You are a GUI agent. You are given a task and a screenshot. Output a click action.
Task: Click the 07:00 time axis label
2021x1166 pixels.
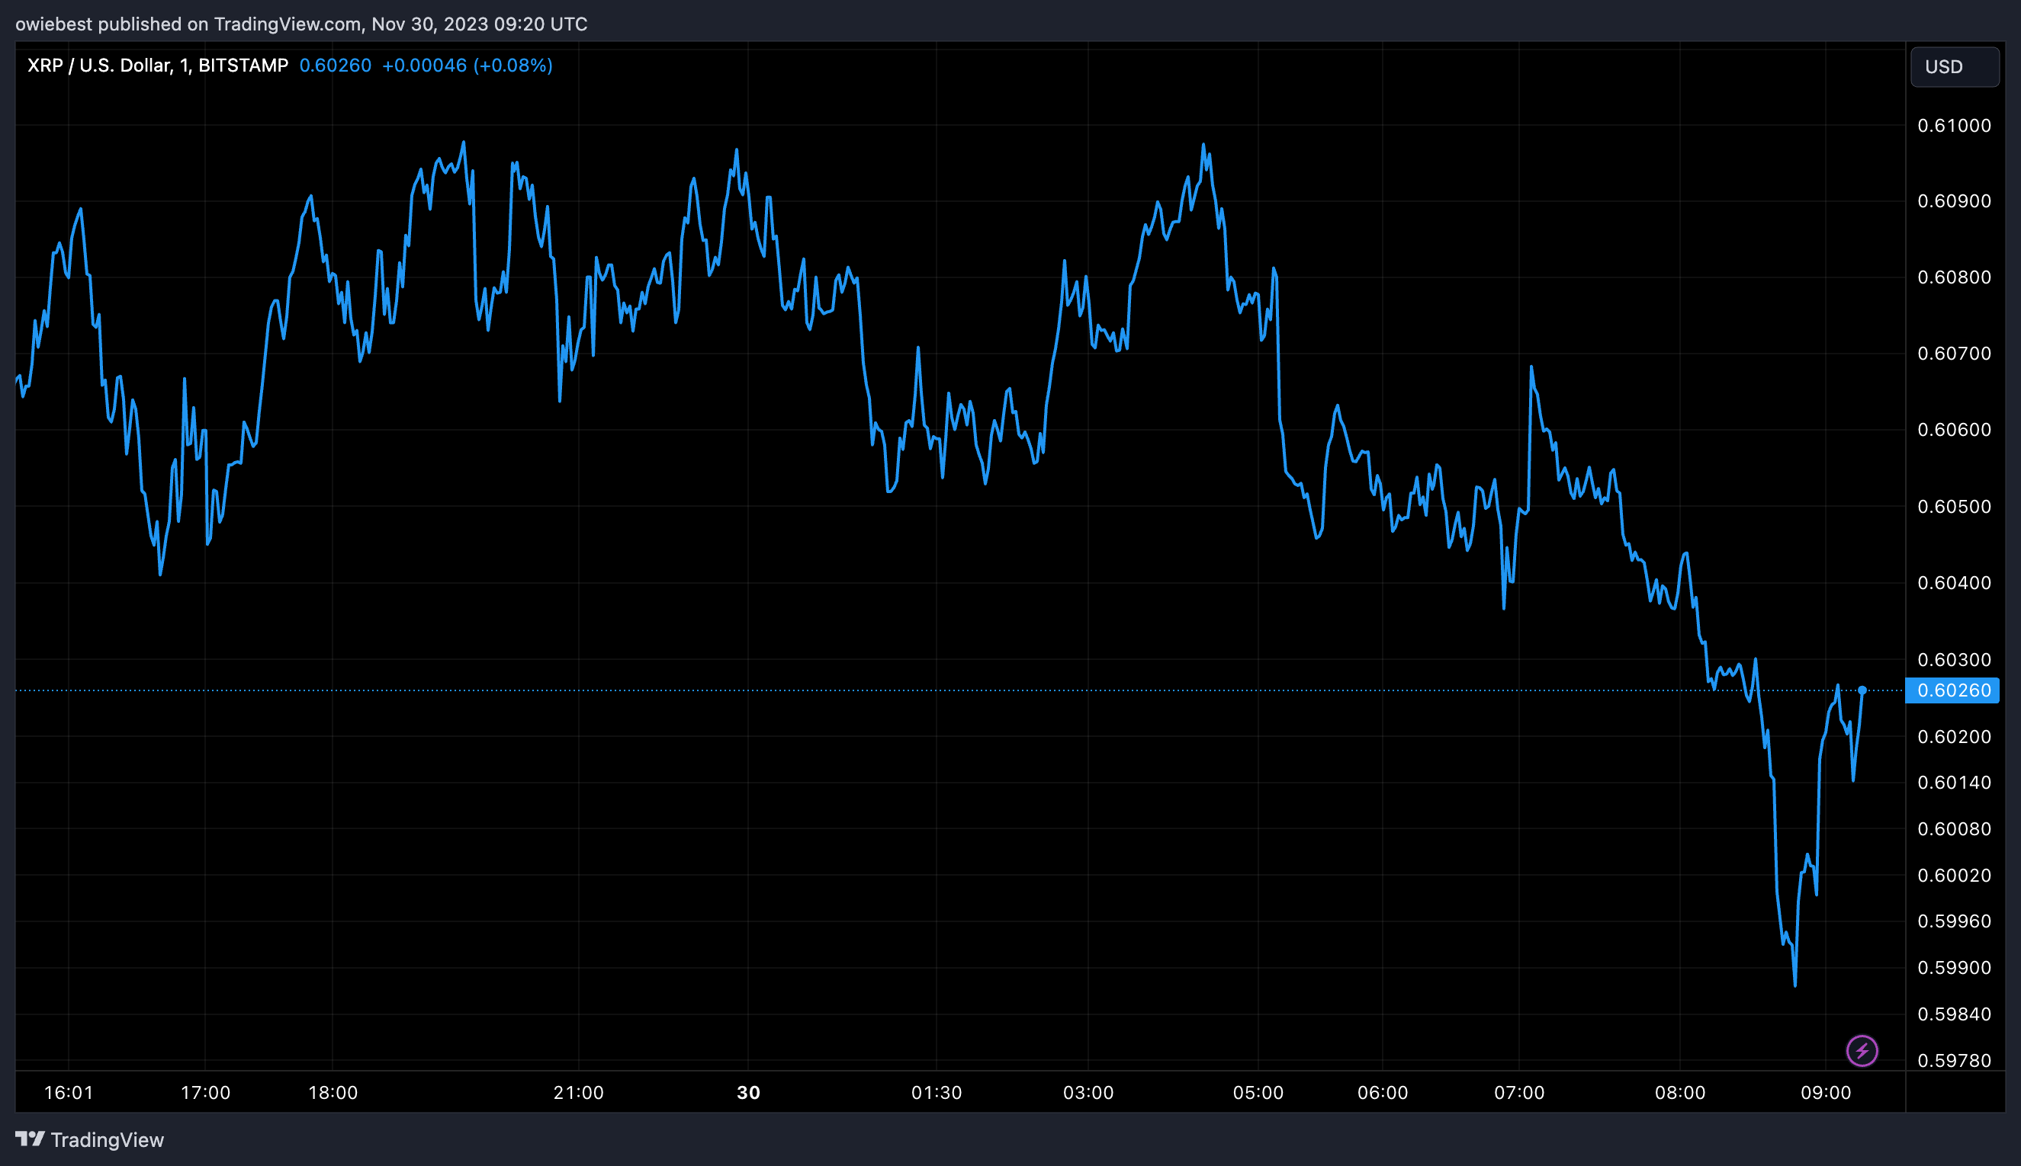(1518, 1092)
